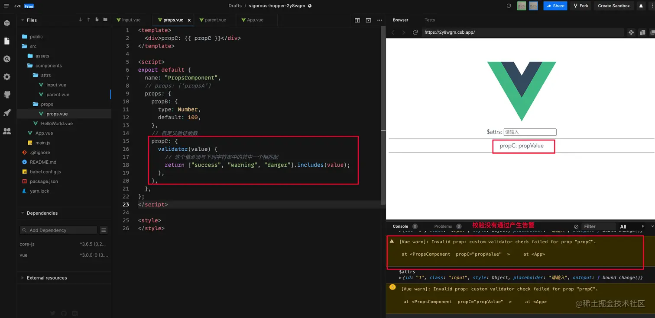
Task: Open the hamburger main menu
Action: coord(6,6)
